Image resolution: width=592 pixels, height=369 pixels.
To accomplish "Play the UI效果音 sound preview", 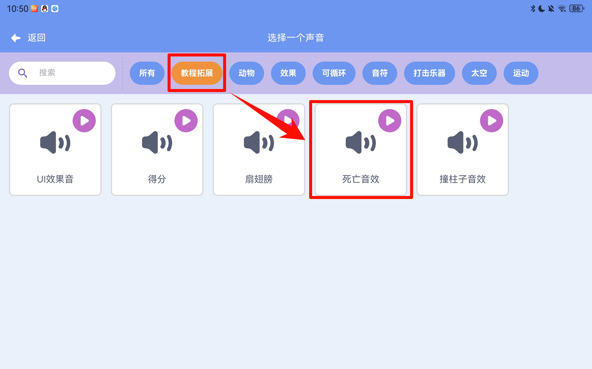I will [84, 121].
